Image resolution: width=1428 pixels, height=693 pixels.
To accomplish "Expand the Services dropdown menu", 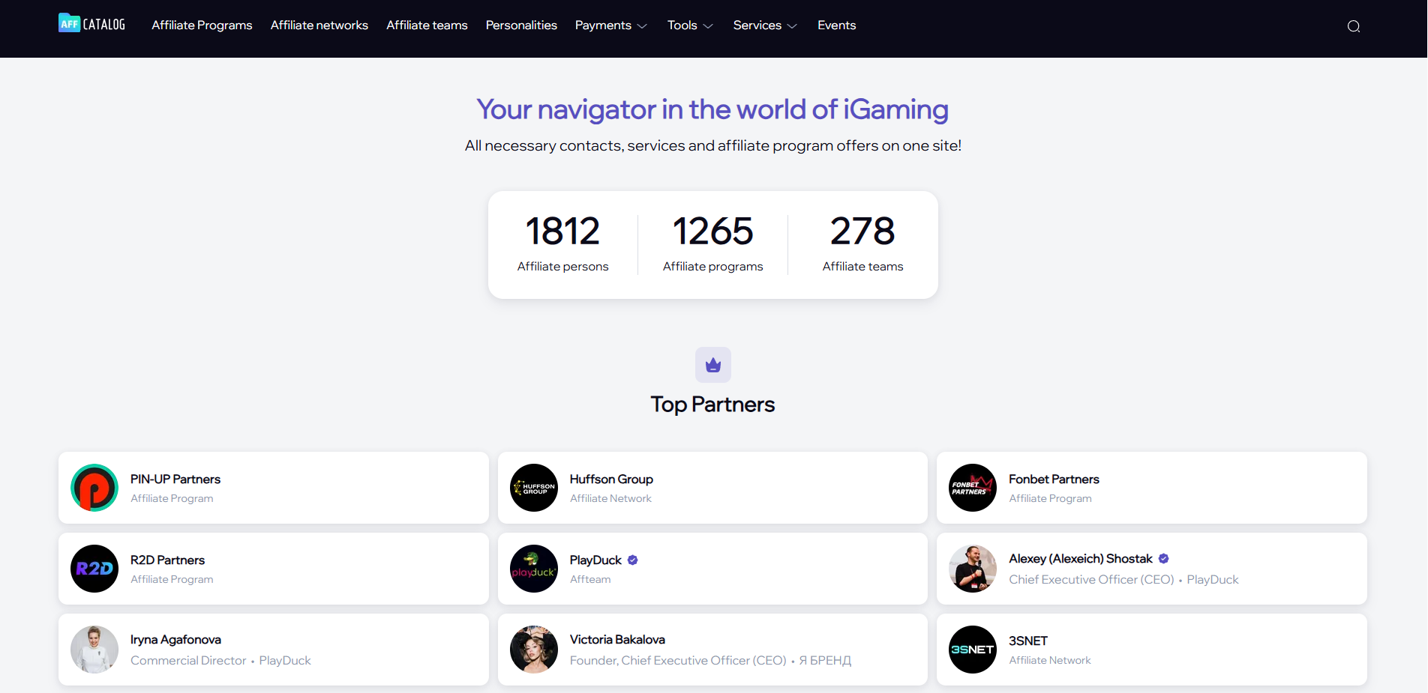I will 764,25.
